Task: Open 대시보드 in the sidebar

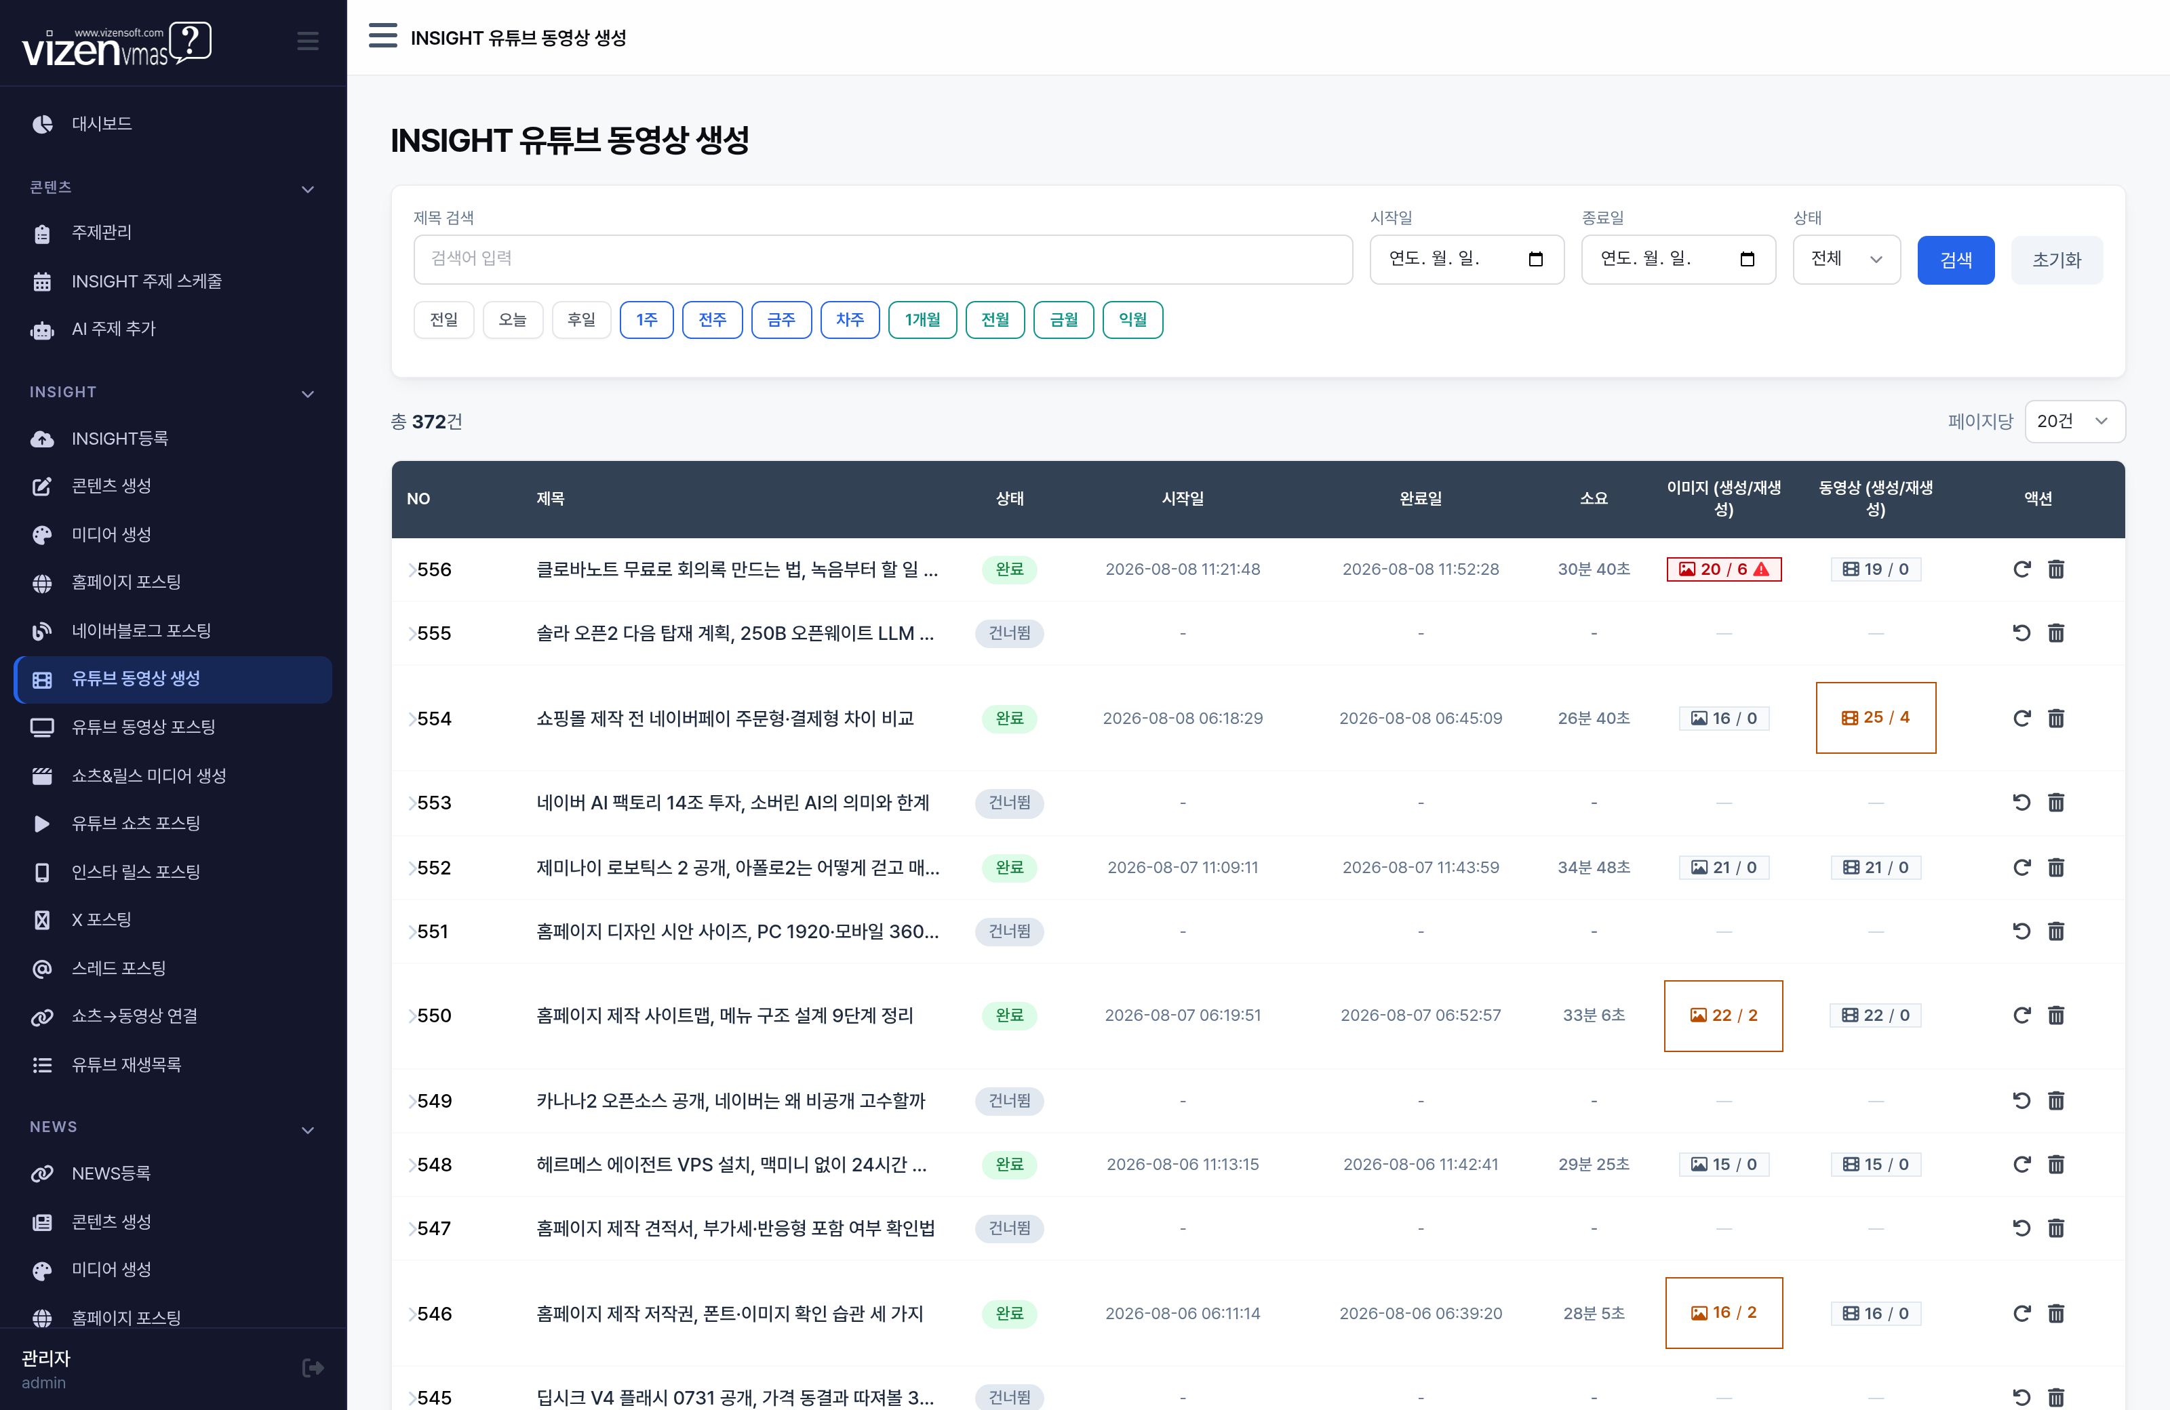Action: click(x=173, y=124)
